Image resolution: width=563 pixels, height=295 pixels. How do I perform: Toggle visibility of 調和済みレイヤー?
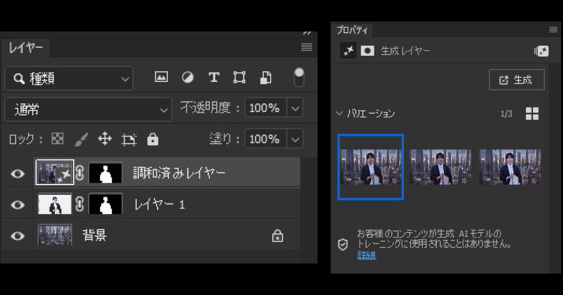[x=17, y=173]
